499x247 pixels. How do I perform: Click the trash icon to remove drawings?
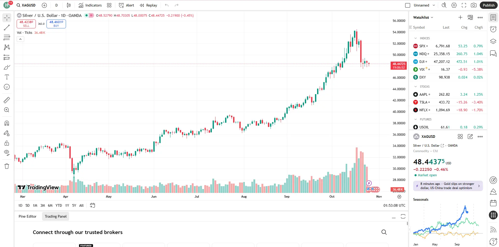click(7, 166)
